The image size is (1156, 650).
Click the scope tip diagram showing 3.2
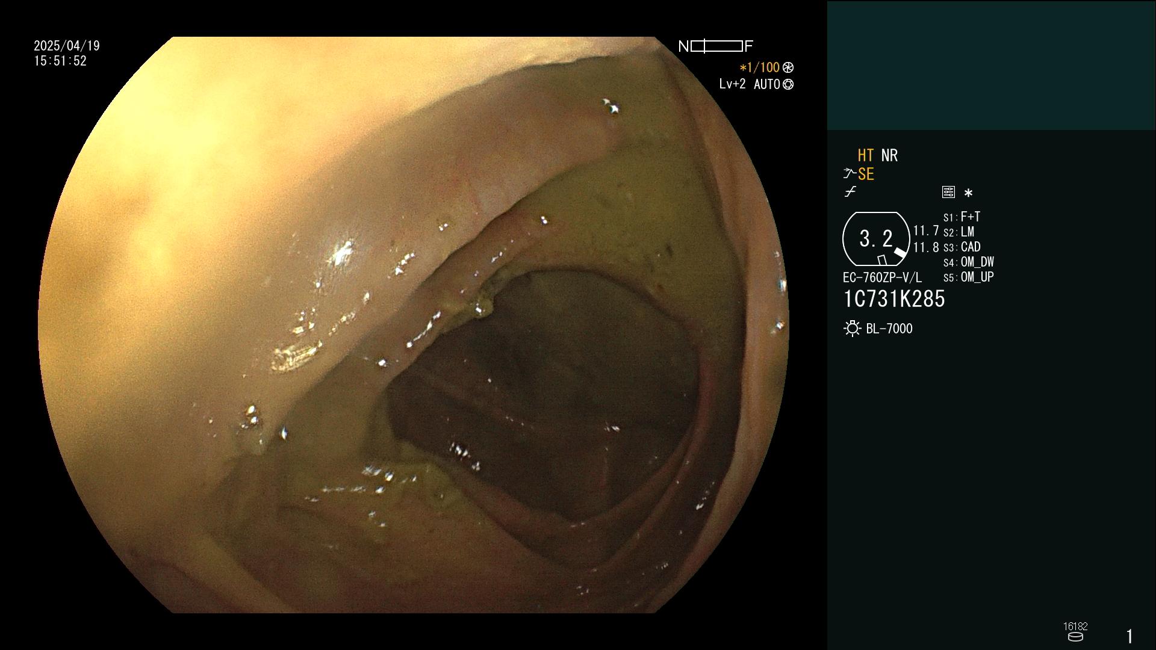click(x=875, y=239)
